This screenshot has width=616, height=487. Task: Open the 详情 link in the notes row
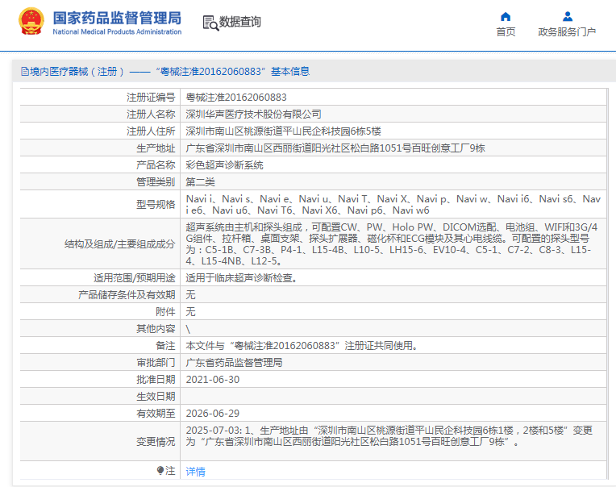click(x=196, y=472)
